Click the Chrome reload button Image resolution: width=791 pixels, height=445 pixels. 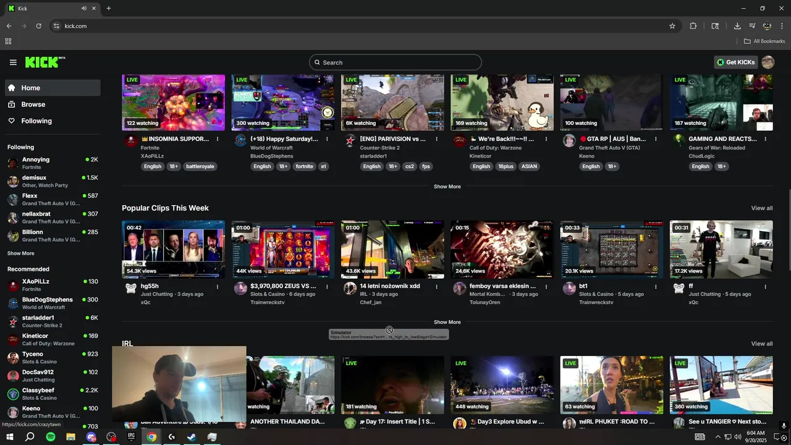(38, 26)
